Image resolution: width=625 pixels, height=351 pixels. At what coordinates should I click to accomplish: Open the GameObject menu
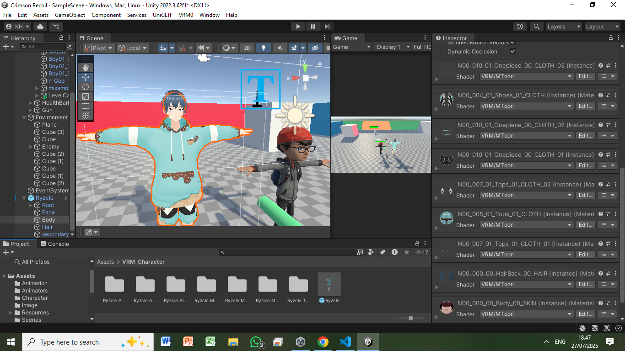click(70, 15)
